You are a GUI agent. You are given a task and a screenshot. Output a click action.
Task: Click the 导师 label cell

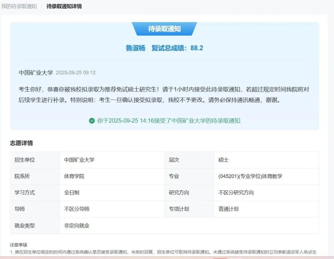[x=35, y=209]
